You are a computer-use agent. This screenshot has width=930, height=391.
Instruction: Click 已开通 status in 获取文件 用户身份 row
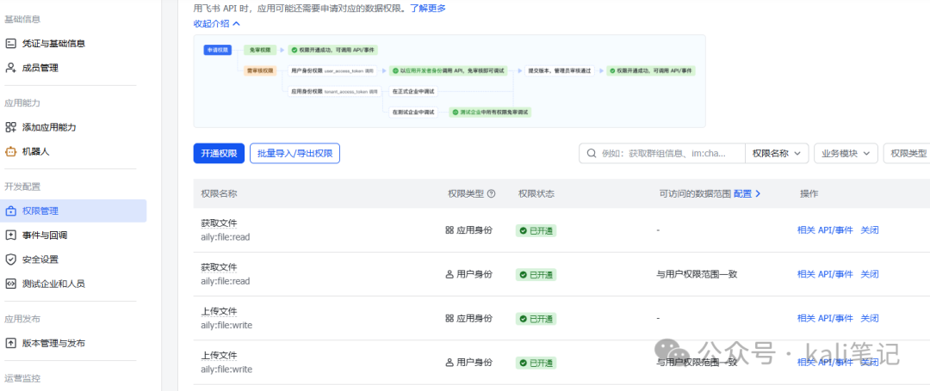pos(536,275)
